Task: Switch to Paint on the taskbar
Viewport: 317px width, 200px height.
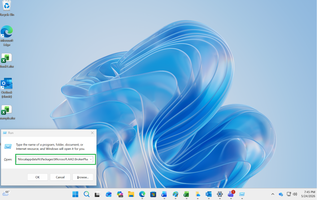Action: coord(175,194)
